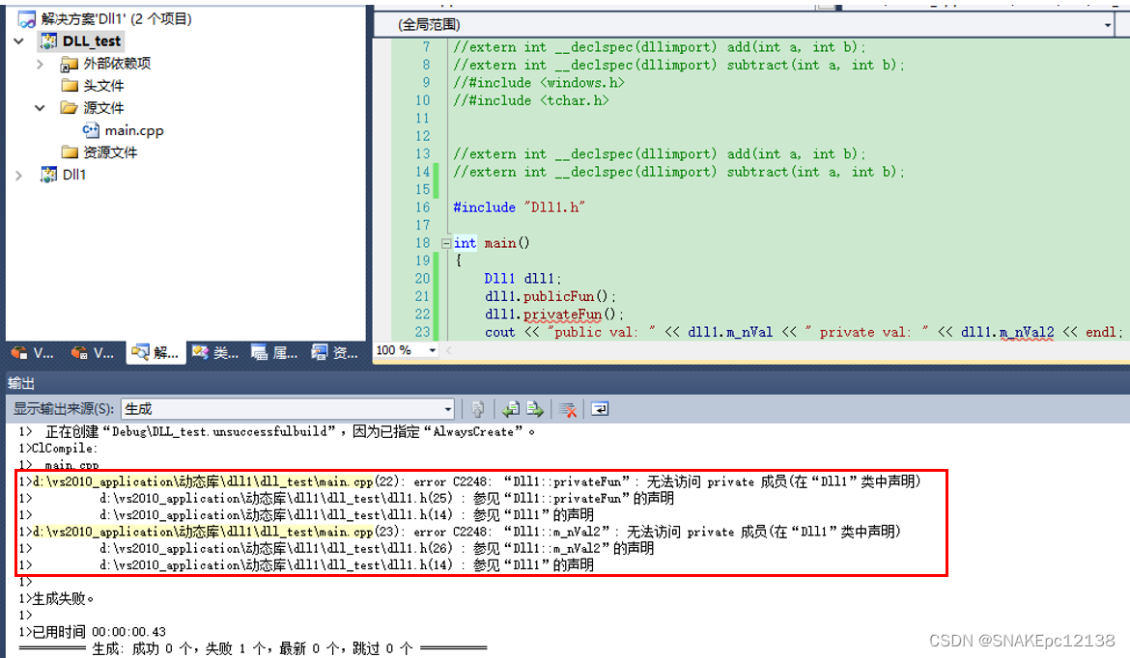Click the 生成失败 output line
The image size is (1130, 658).
click(56, 598)
